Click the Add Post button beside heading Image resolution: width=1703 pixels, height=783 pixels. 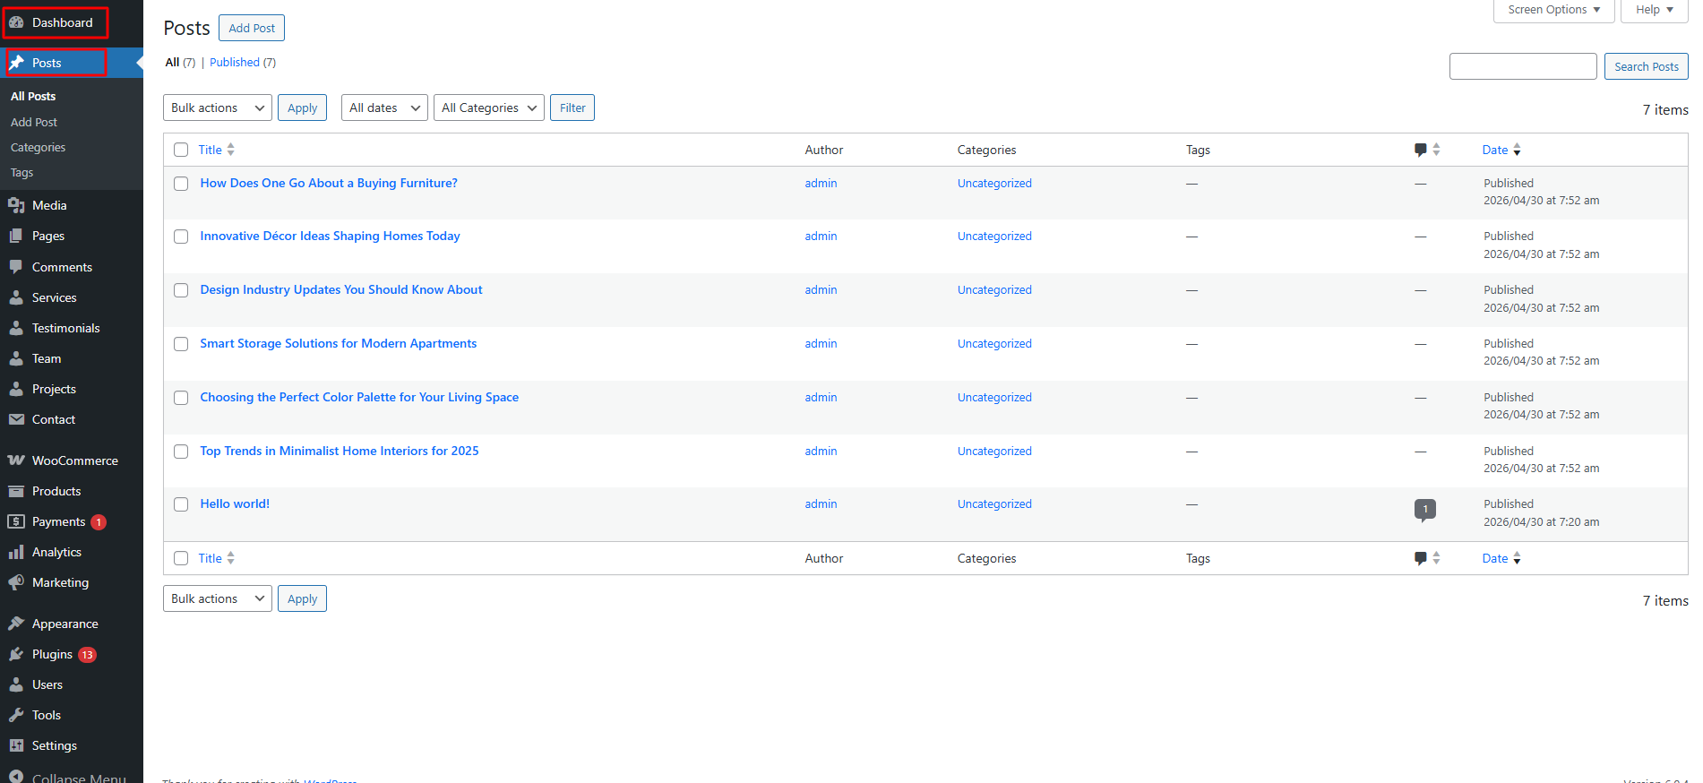click(252, 28)
